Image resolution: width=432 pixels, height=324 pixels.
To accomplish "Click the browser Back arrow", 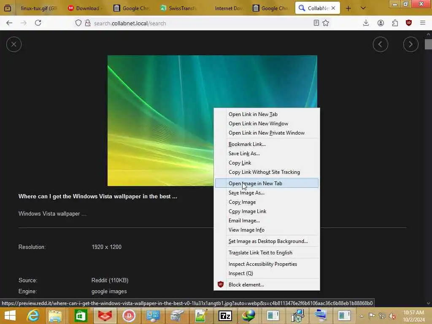I will coord(9,23).
